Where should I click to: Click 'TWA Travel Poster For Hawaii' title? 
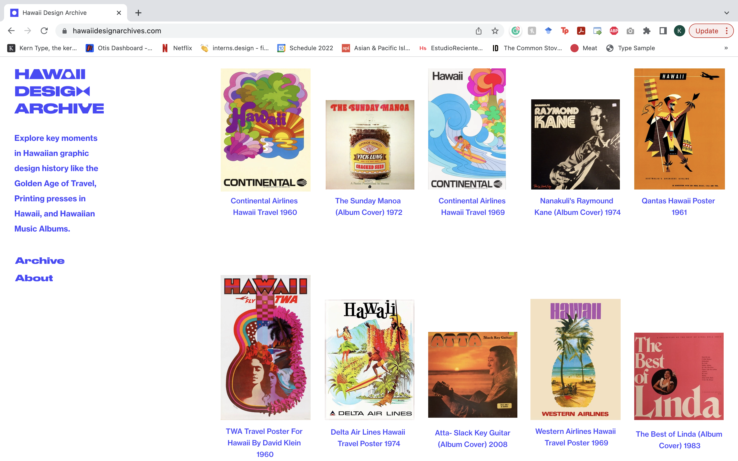pos(264,443)
